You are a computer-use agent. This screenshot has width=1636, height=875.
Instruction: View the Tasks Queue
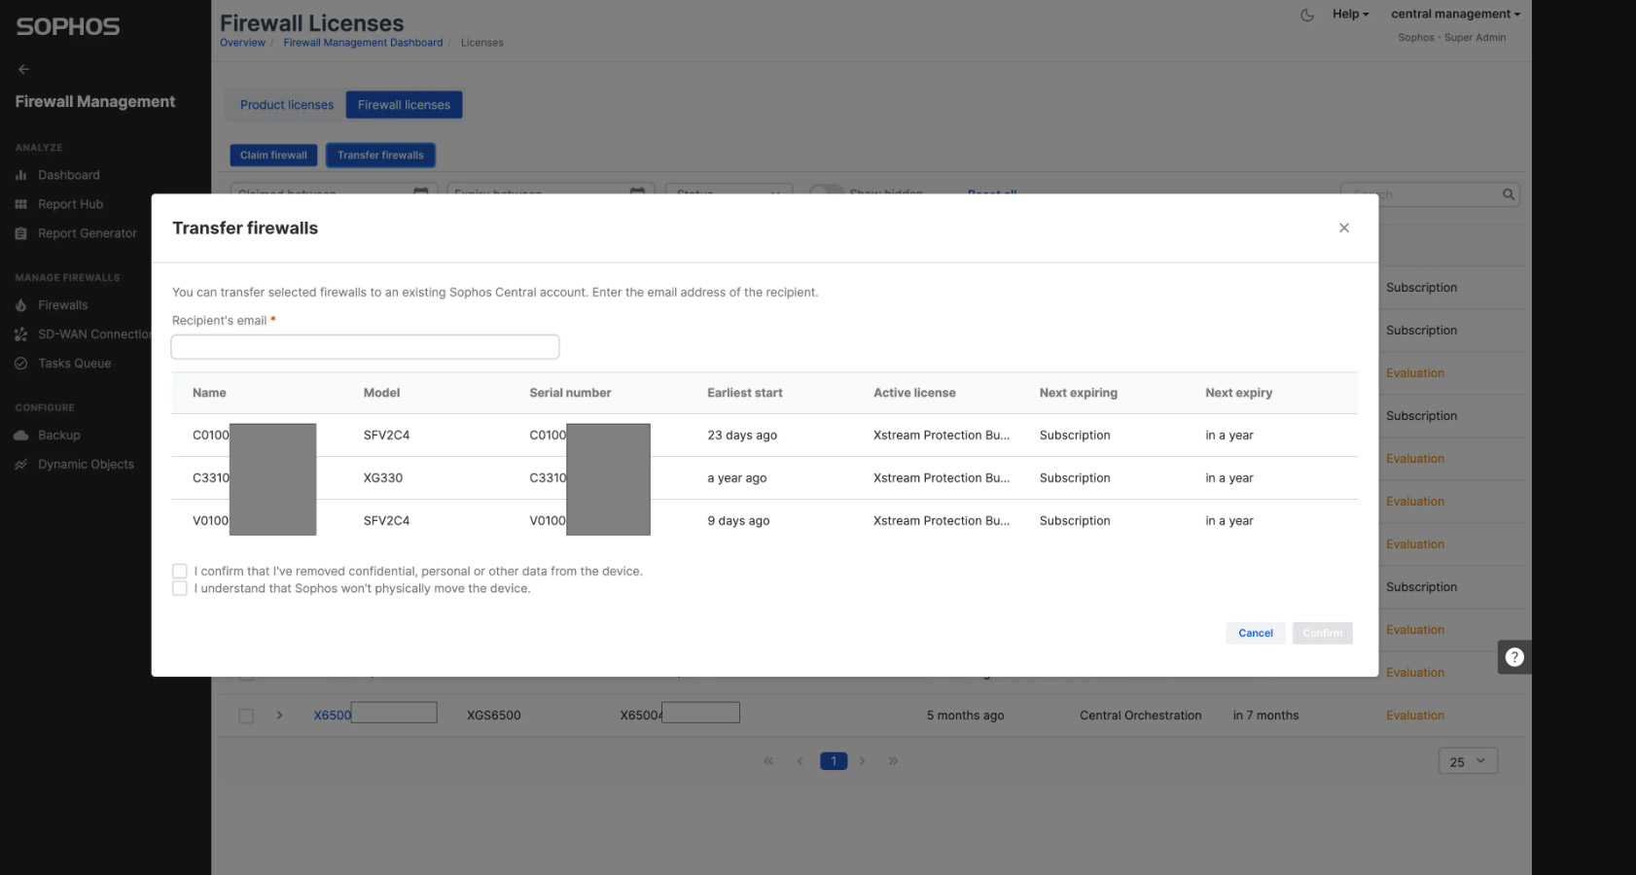73,363
